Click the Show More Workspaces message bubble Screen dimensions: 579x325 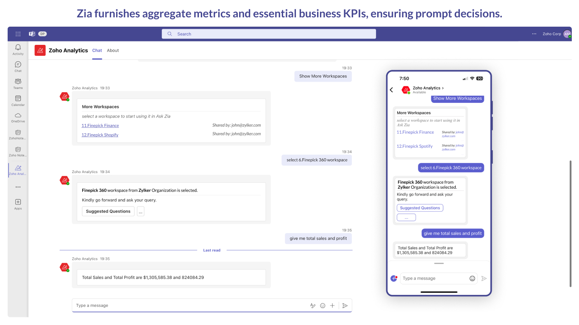pos(323,76)
